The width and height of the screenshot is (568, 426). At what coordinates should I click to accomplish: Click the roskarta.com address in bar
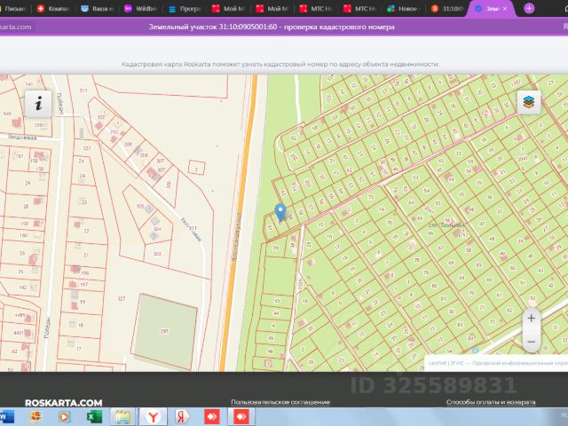tap(16, 27)
